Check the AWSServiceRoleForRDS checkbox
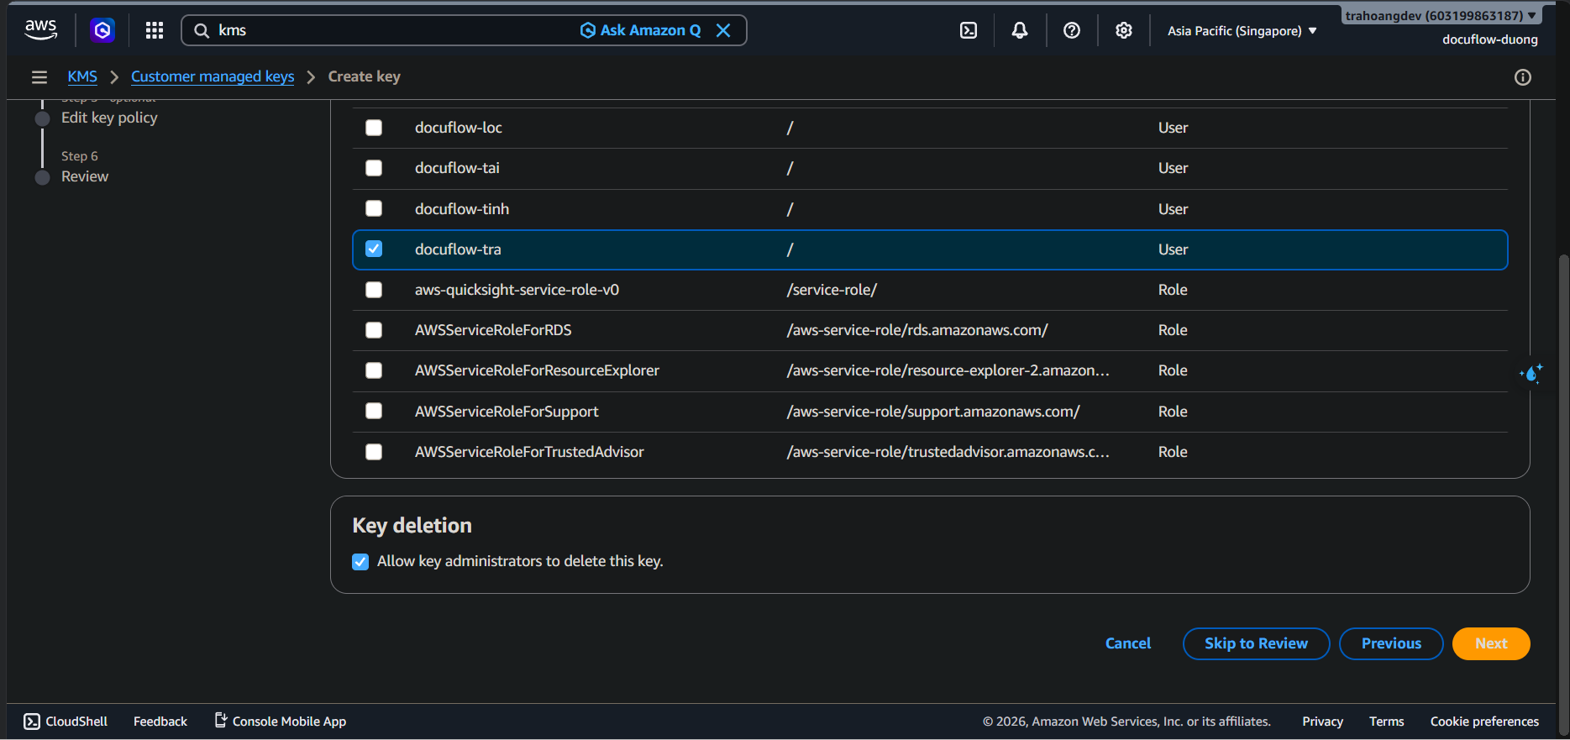The image size is (1570, 740). (x=374, y=330)
